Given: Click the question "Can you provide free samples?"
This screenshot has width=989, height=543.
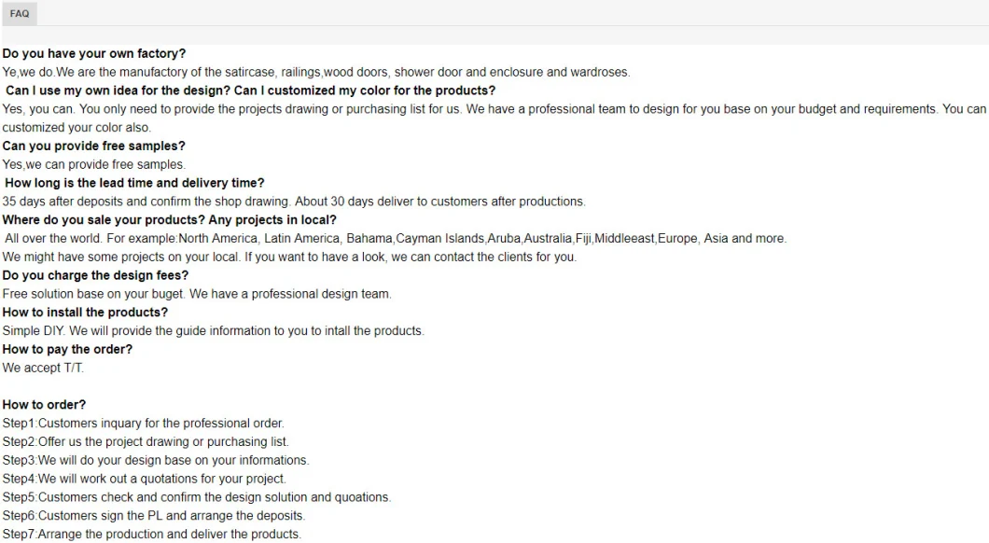Looking at the screenshot, I should tap(94, 146).
